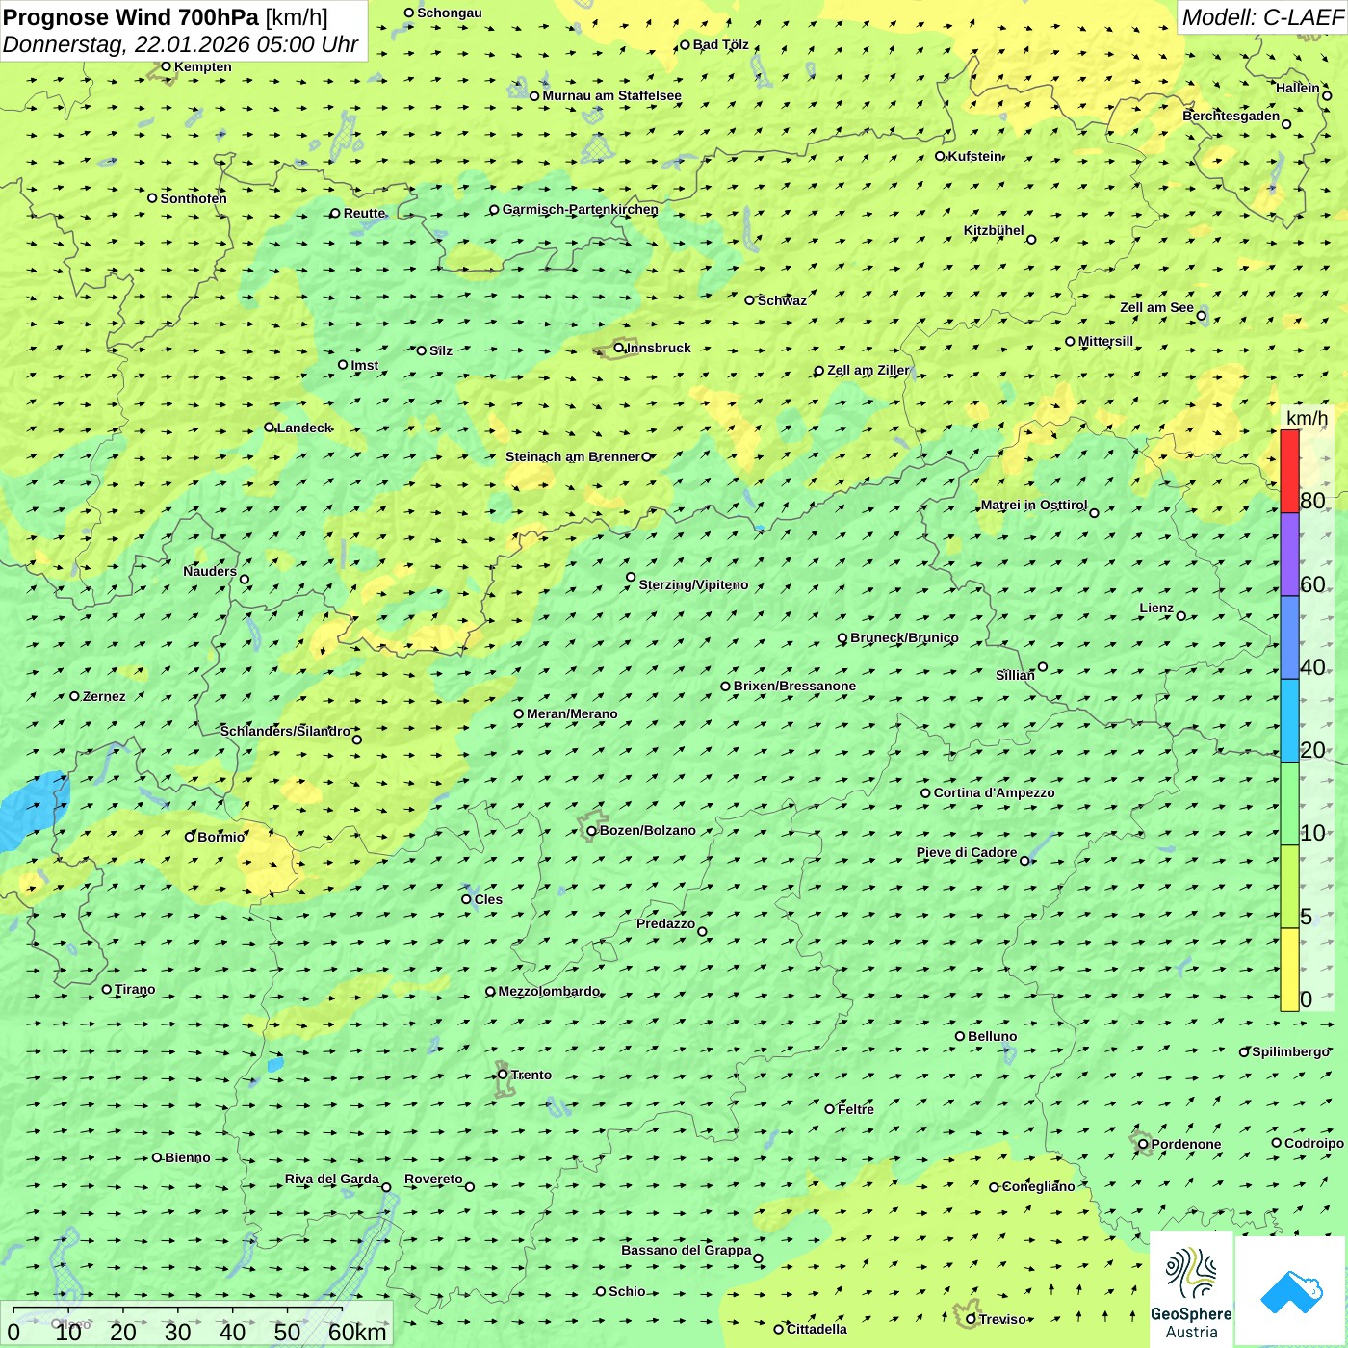Image resolution: width=1348 pixels, height=1348 pixels.
Task: Select the yellow 0–5 km/h legend band
Action: pyautogui.click(x=1289, y=970)
